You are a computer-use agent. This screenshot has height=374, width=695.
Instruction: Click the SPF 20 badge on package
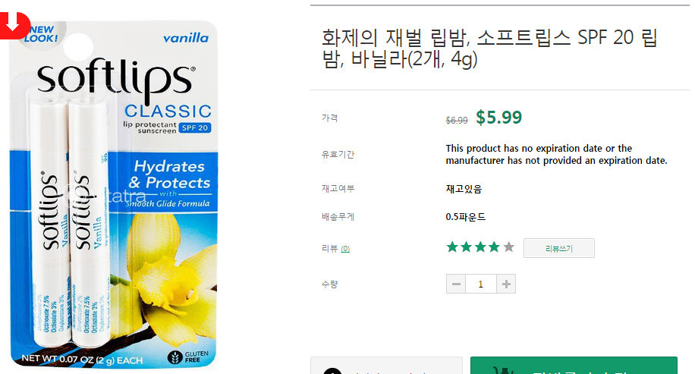pyautogui.click(x=195, y=127)
